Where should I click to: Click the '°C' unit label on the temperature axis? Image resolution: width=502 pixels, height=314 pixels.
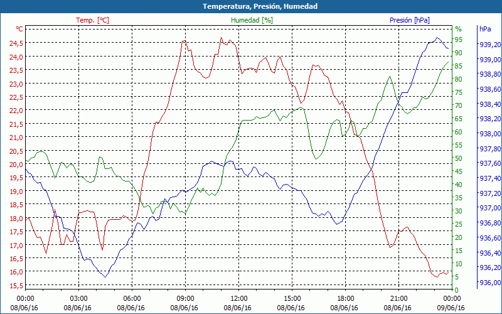click(x=19, y=29)
